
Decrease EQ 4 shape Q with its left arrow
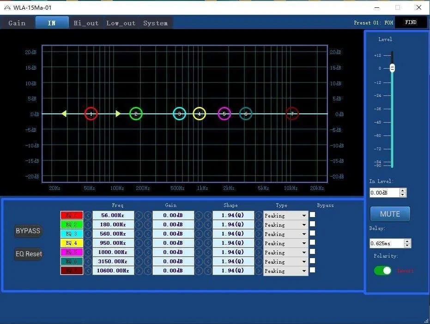[x=208, y=243]
